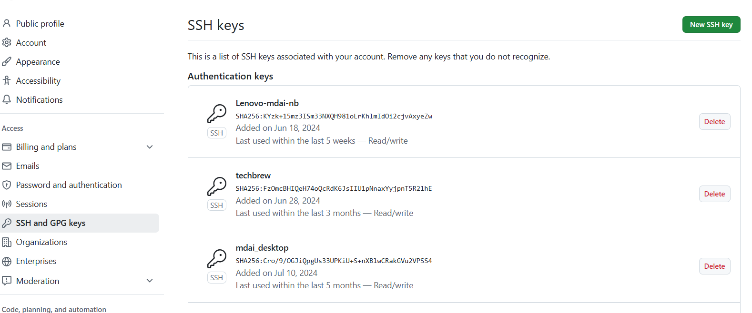Open Password and authentication settings
Viewport: 752px width, 313px height.
click(x=69, y=185)
